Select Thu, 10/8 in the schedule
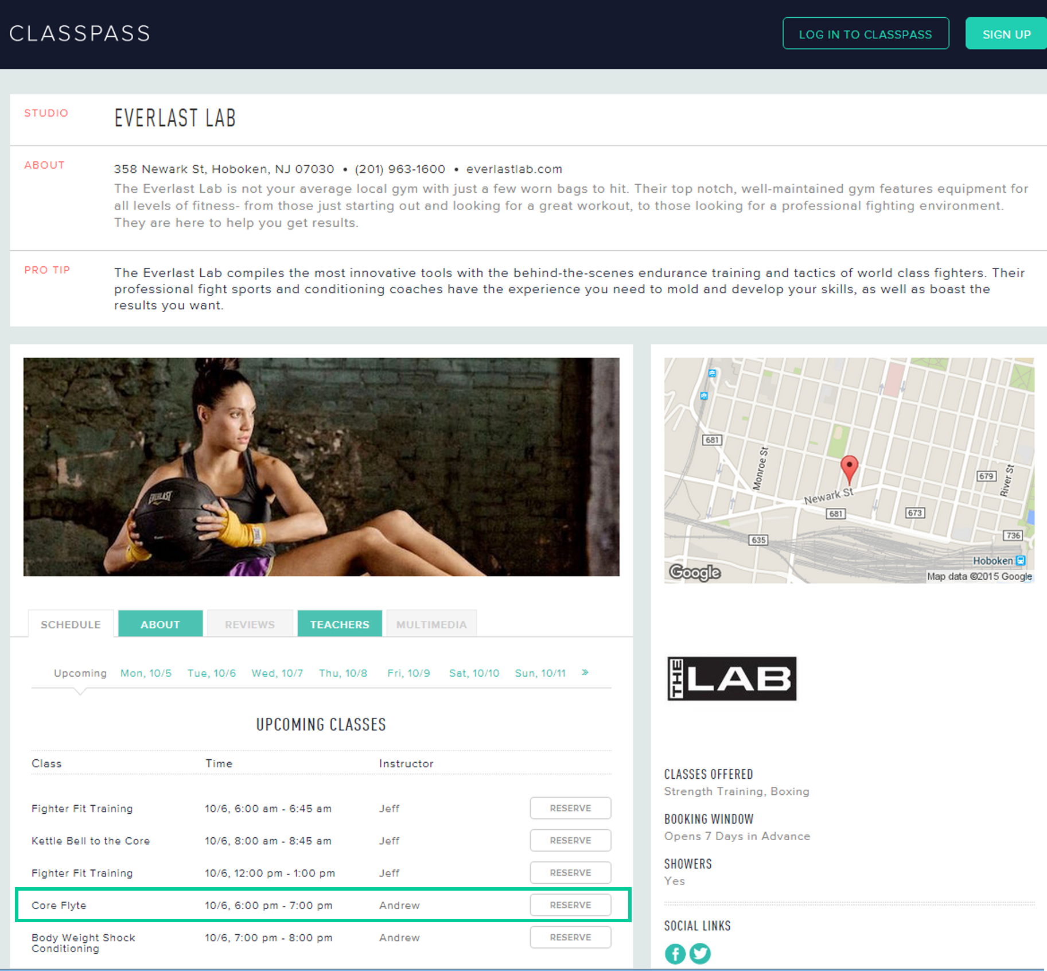Screen dimensions: 1047x971 point(343,673)
